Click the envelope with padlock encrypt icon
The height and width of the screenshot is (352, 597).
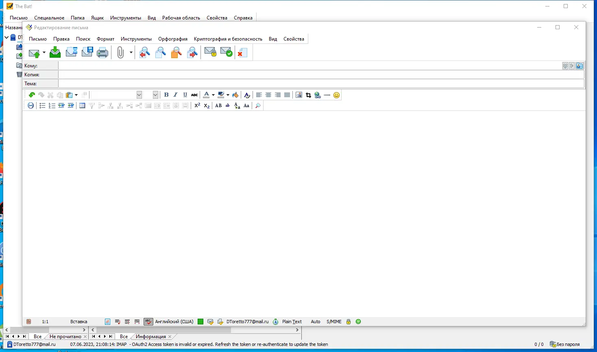210,52
